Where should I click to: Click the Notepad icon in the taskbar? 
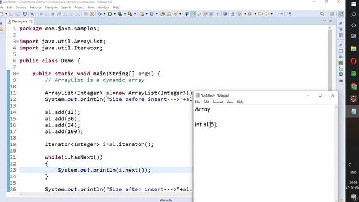(x=353, y=111)
